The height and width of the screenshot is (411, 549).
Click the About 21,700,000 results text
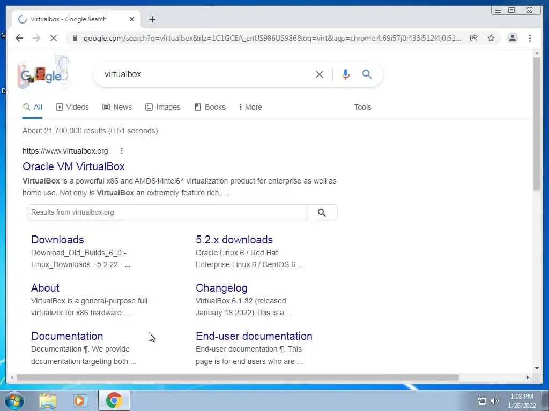click(90, 131)
